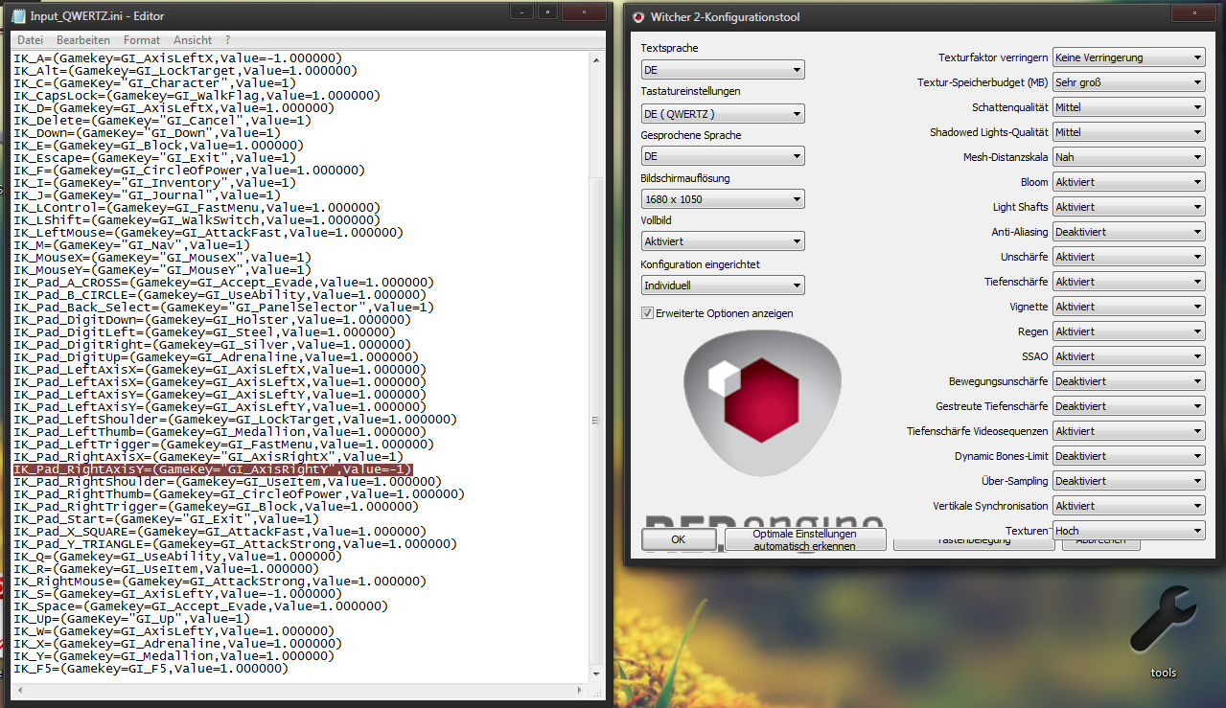Image resolution: width=1226 pixels, height=708 pixels.
Task: Open the Shadowed Lights-Qualität dropdown
Action: pos(1128,132)
